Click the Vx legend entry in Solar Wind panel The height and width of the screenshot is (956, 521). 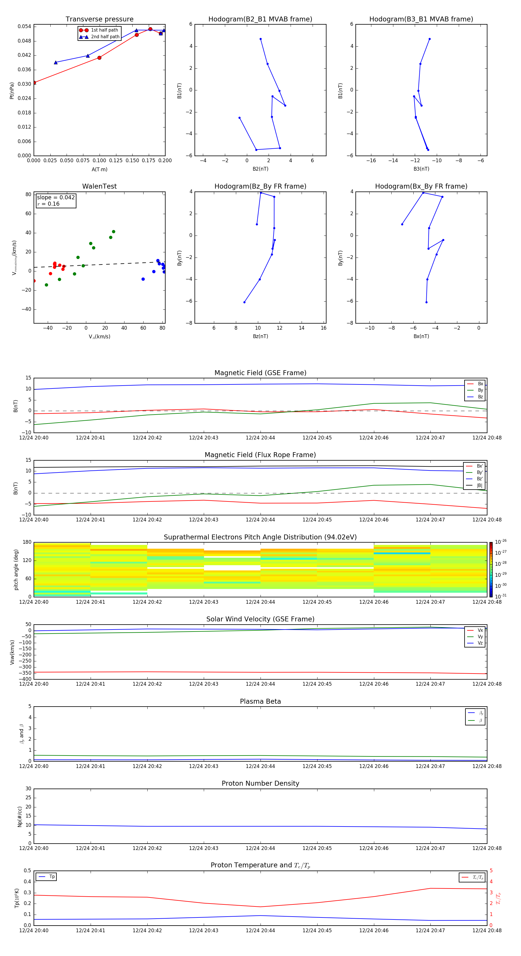[x=475, y=630]
